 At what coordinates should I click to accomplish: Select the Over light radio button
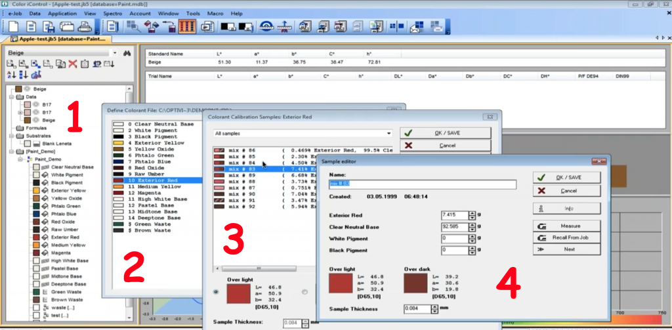click(x=217, y=292)
